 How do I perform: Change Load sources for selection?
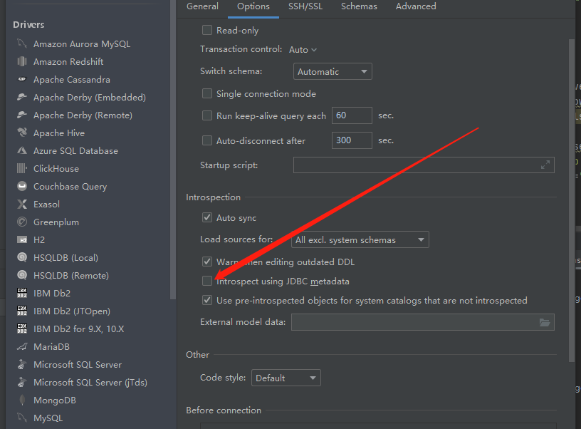click(x=360, y=239)
